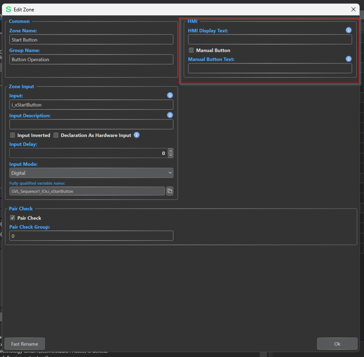Uncheck the Pair Check checkbox
Screen dimensions: 364x357
pyautogui.click(x=13, y=218)
